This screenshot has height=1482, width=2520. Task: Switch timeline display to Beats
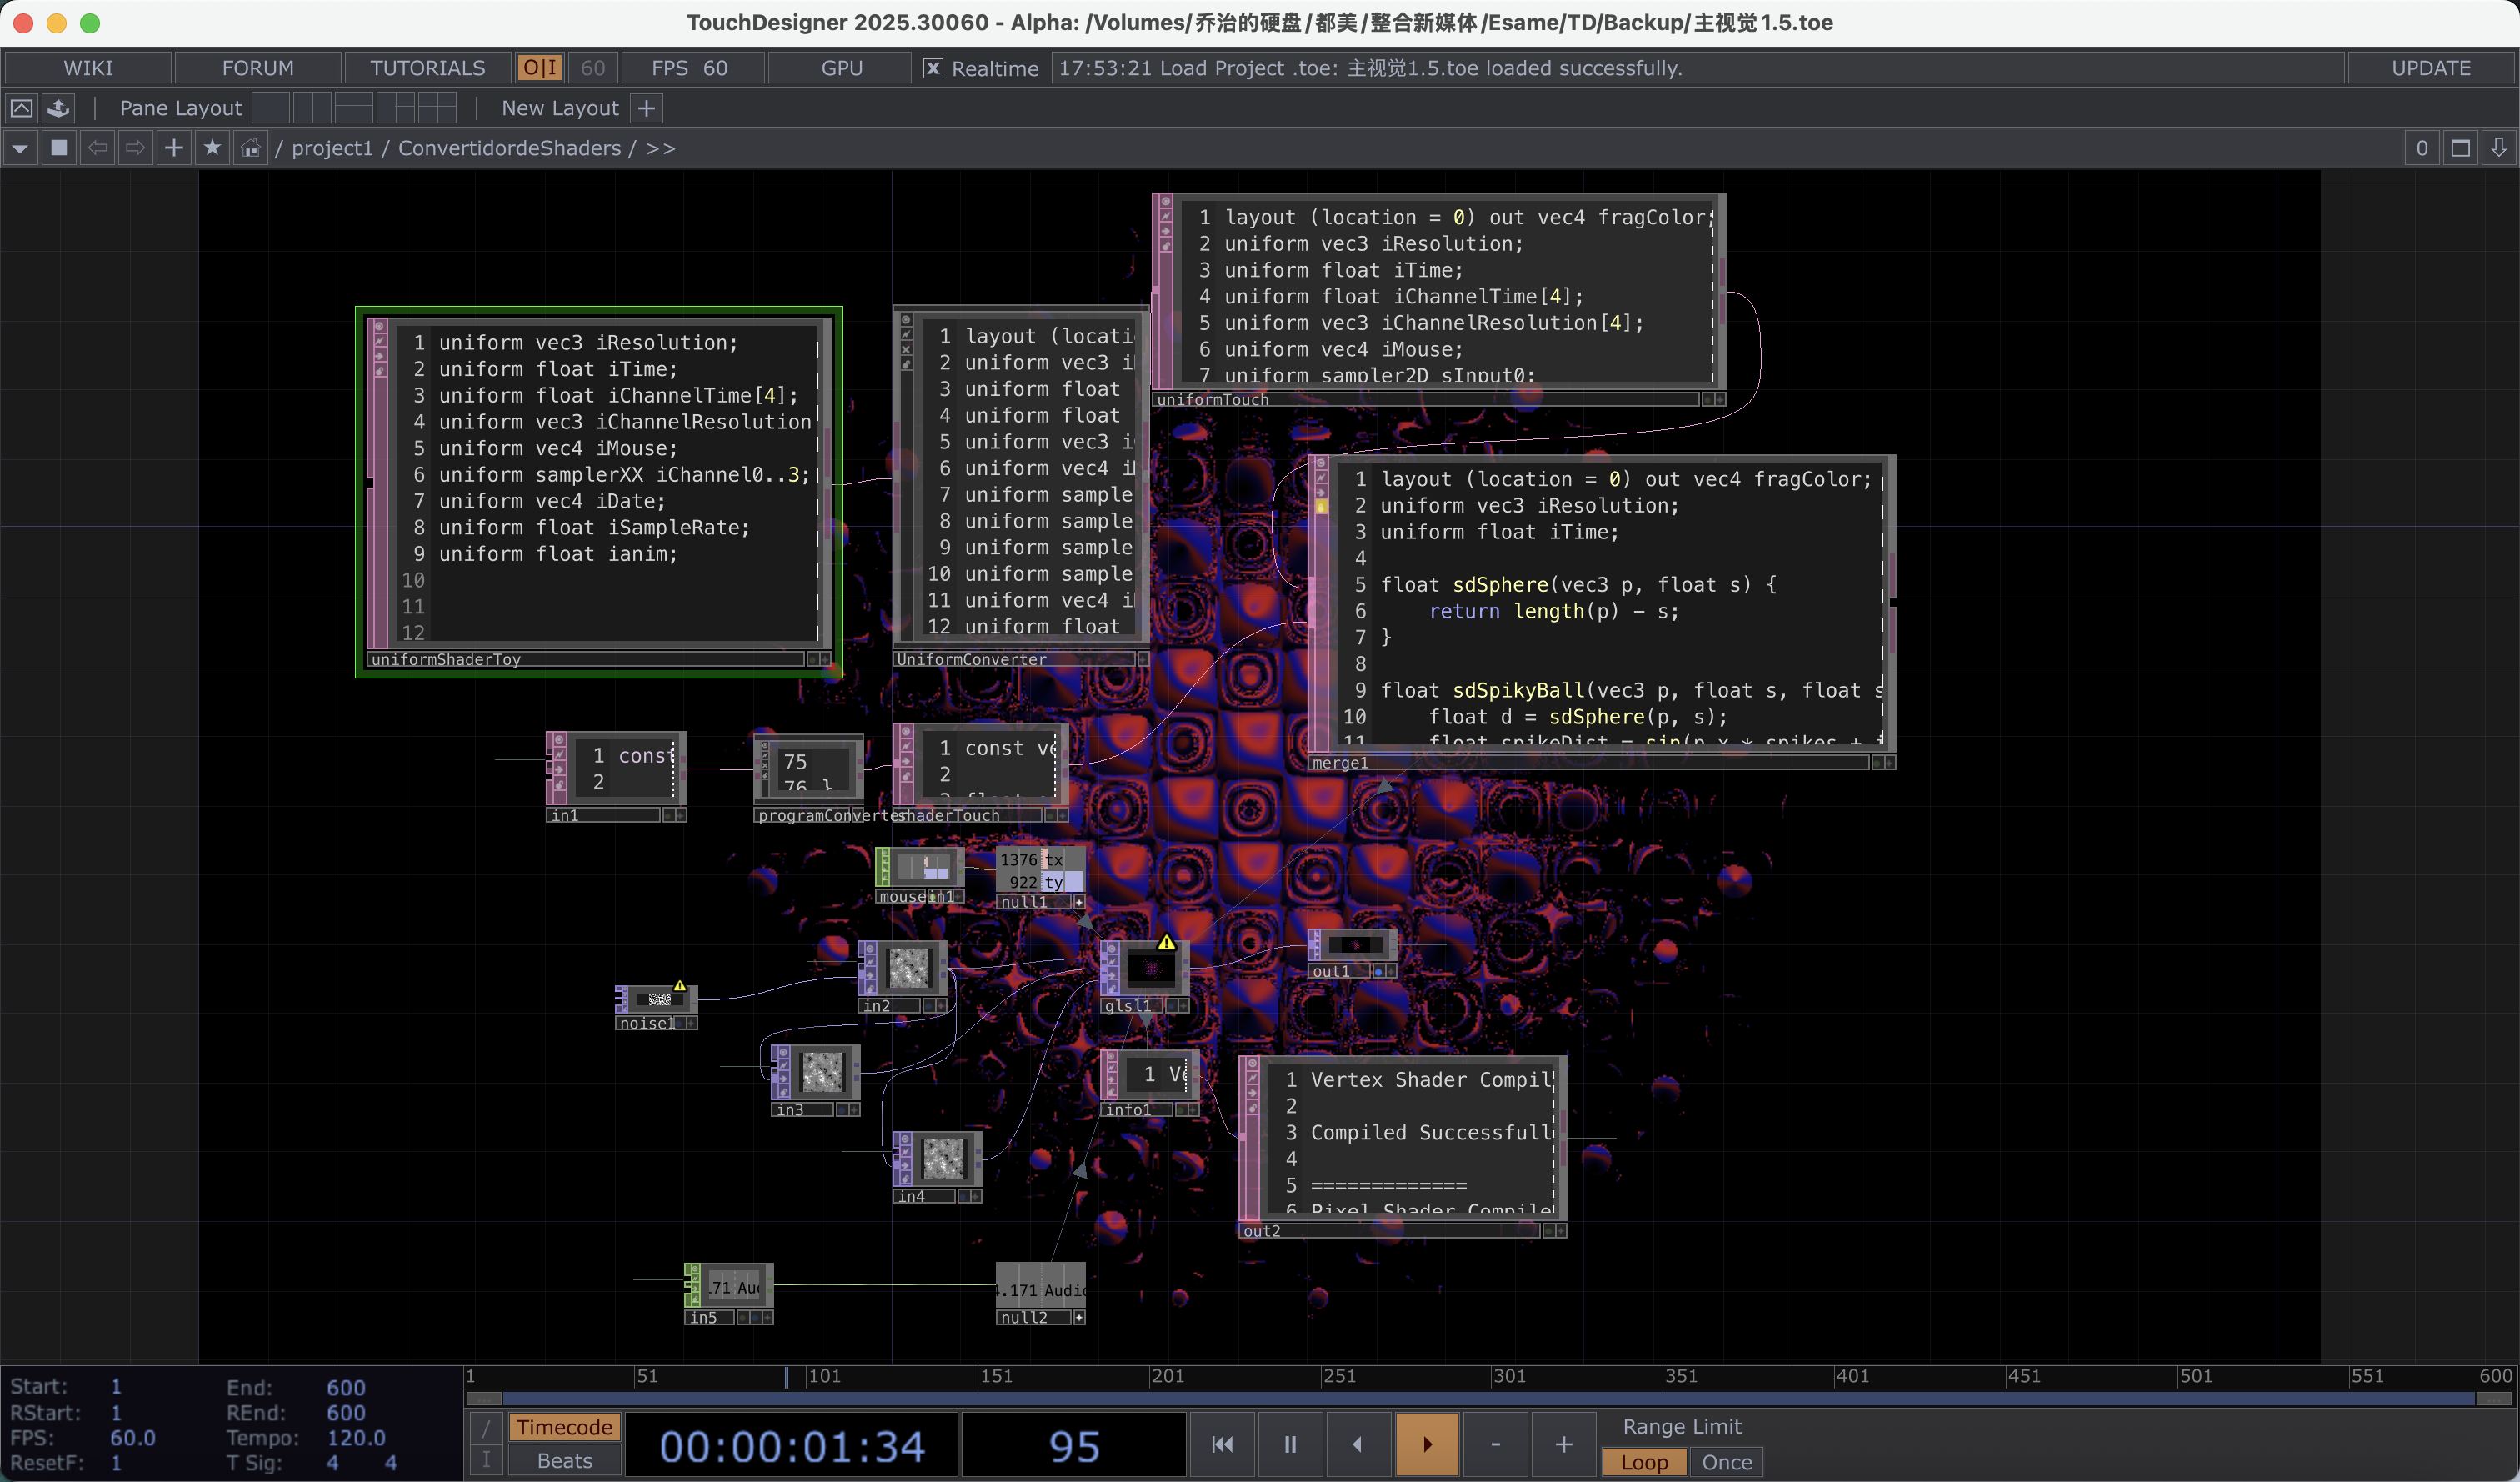[x=564, y=1461]
